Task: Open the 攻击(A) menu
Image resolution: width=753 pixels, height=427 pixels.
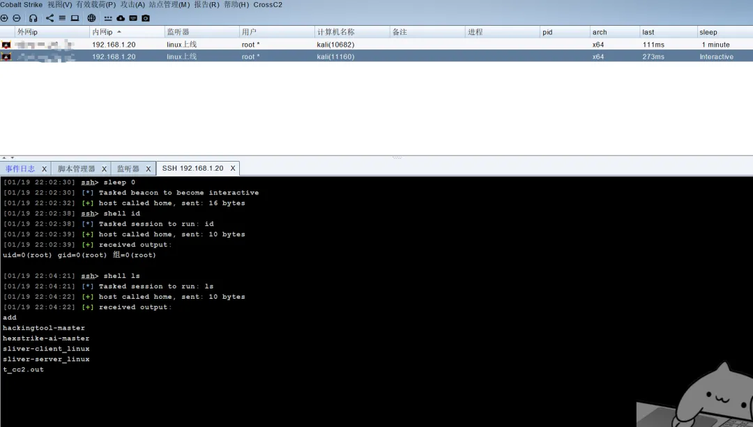Action: tap(132, 5)
